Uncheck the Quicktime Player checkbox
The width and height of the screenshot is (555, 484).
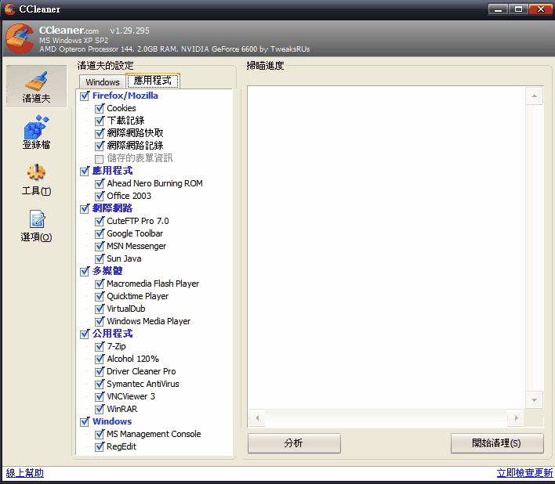(100, 296)
